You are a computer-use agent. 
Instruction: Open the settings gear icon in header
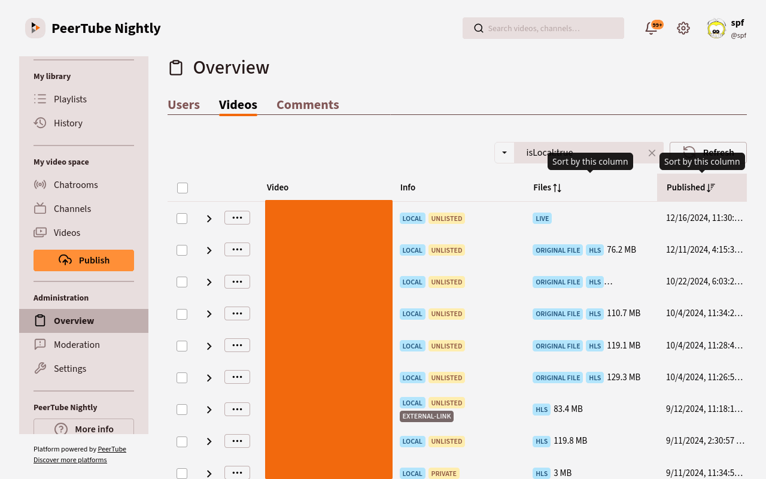pyautogui.click(x=683, y=28)
